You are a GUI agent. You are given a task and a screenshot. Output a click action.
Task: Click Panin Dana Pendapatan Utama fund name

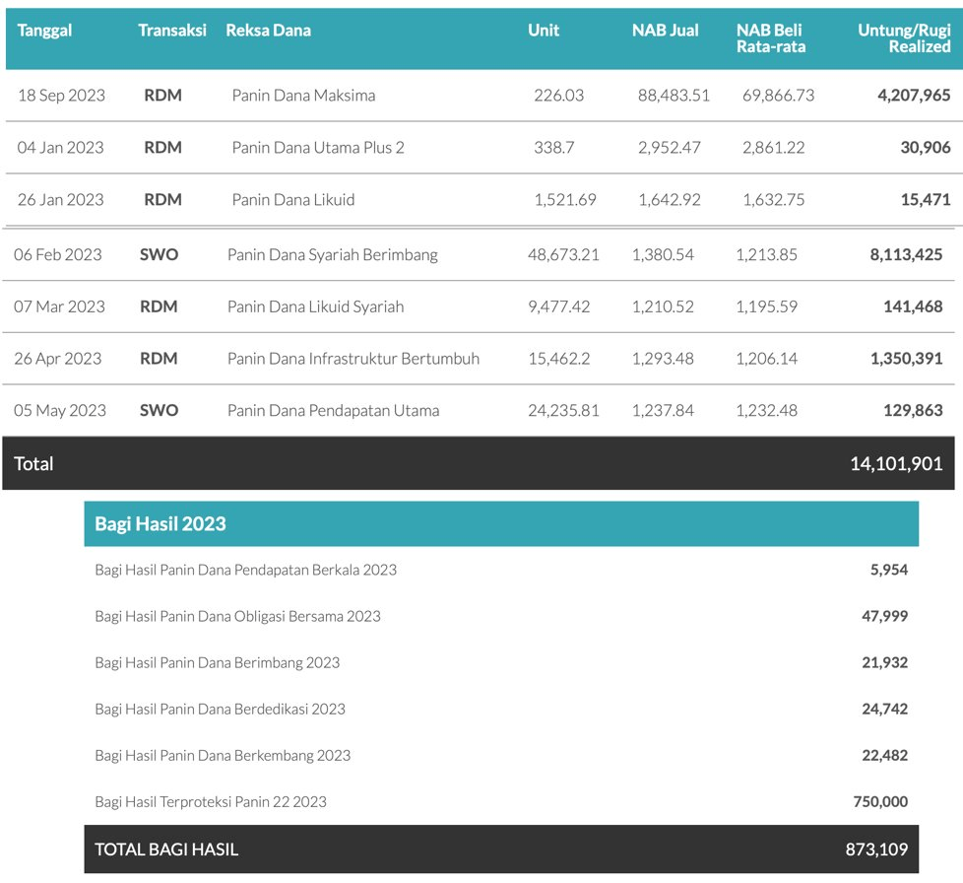[x=333, y=411]
